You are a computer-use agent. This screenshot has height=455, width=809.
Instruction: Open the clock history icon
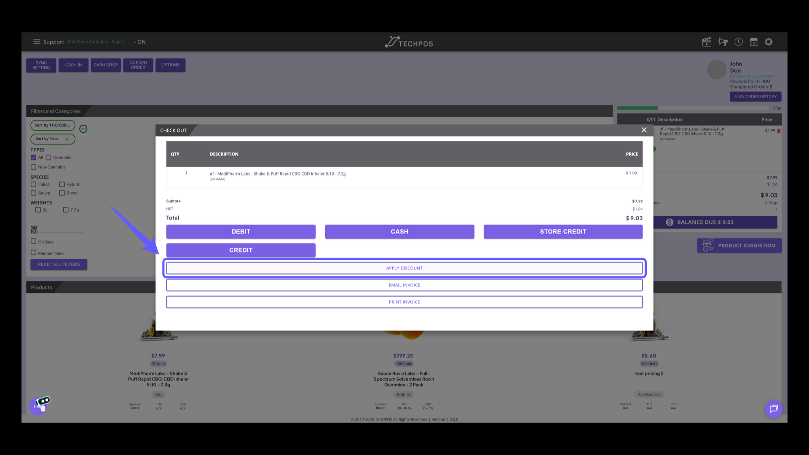click(x=739, y=42)
